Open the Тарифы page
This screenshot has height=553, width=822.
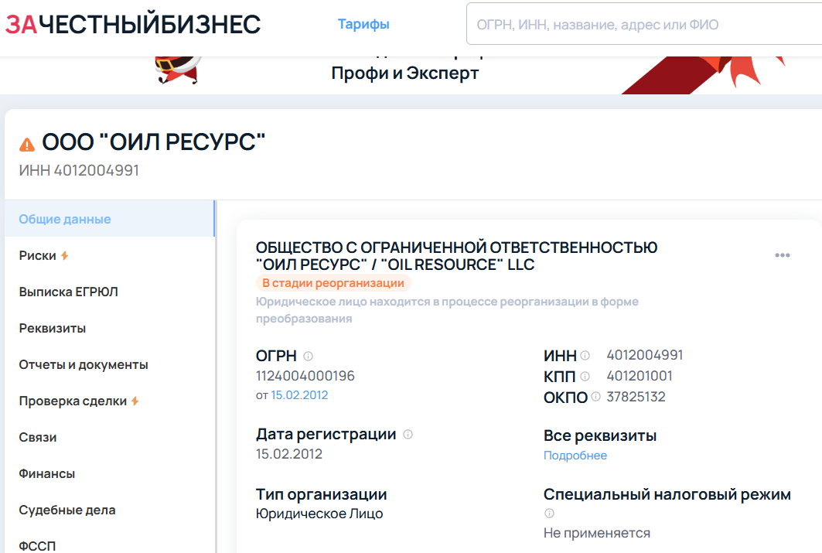click(363, 25)
